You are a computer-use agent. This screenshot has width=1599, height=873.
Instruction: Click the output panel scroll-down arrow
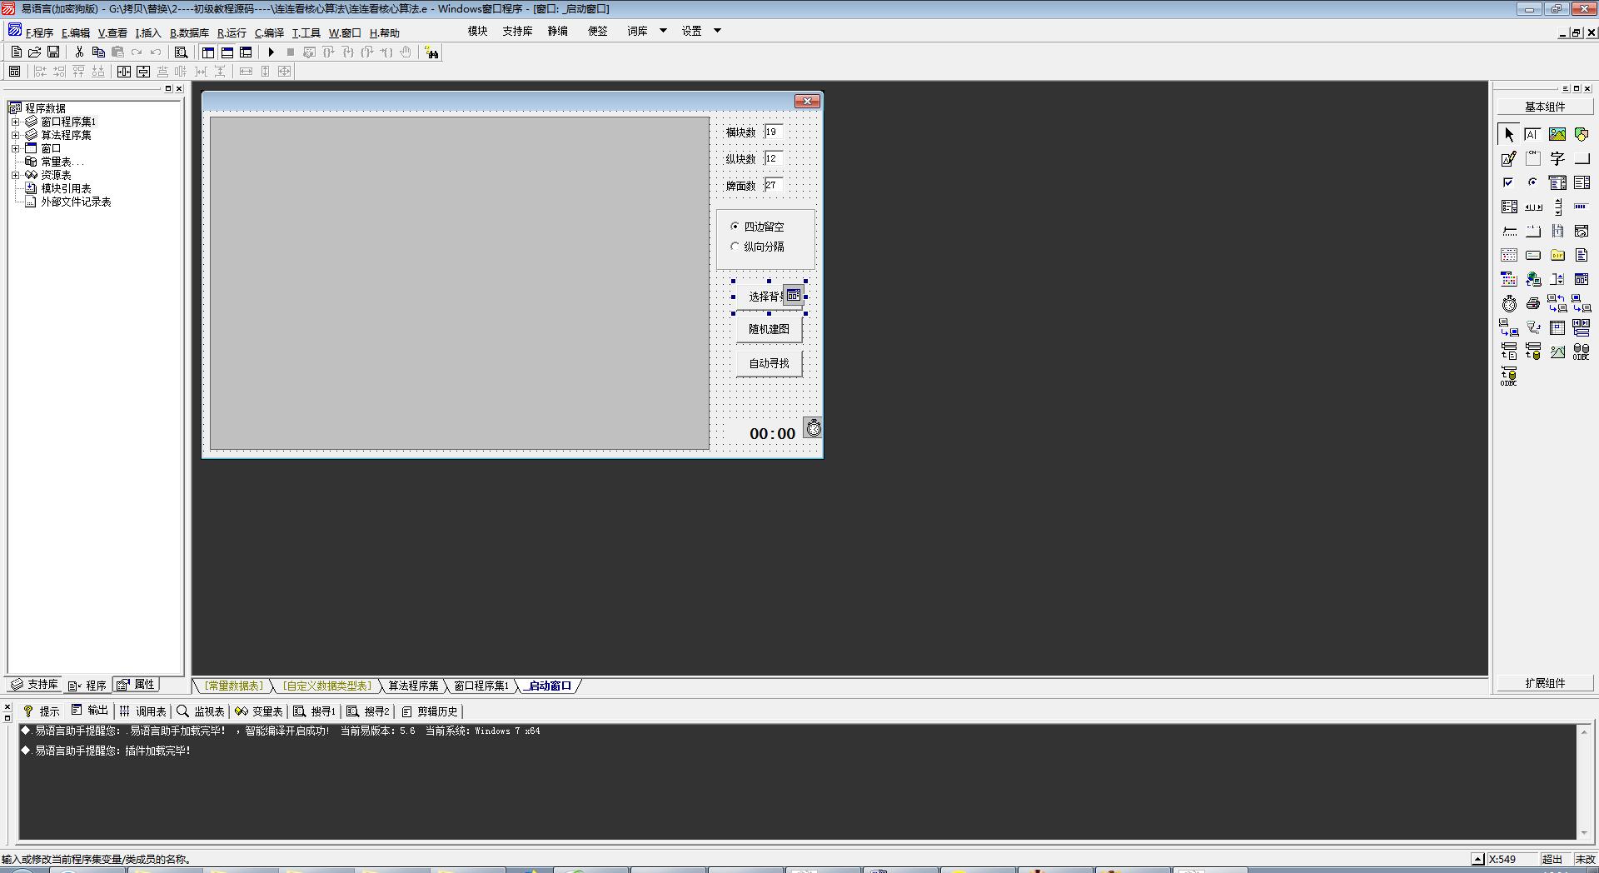pyautogui.click(x=1583, y=832)
